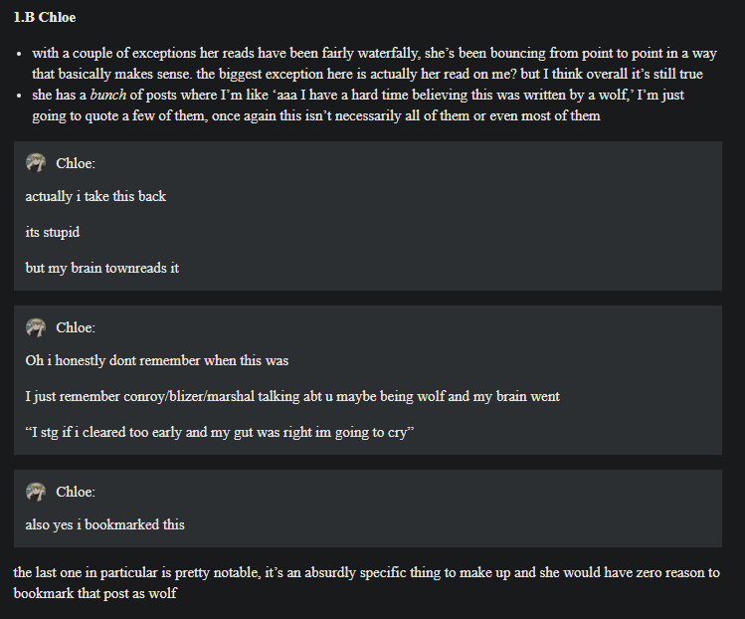This screenshot has width=745, height=619.
Task: Click the text 'its stupid'
Action: [x=53, y=232]
